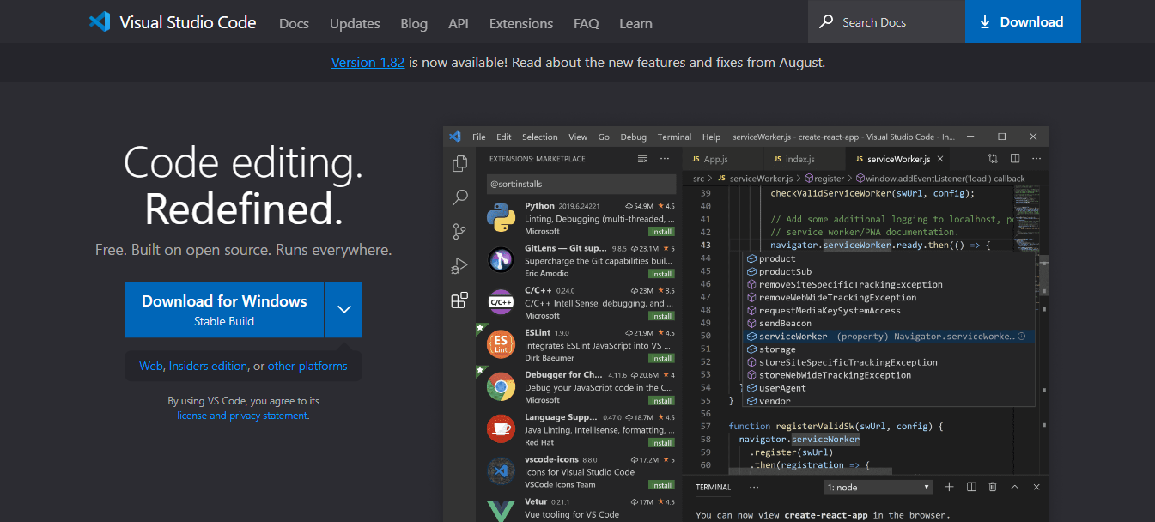Kill the terminal using the trash icon
This screenshot has height=522, width=1155.
tap(993, 486)
